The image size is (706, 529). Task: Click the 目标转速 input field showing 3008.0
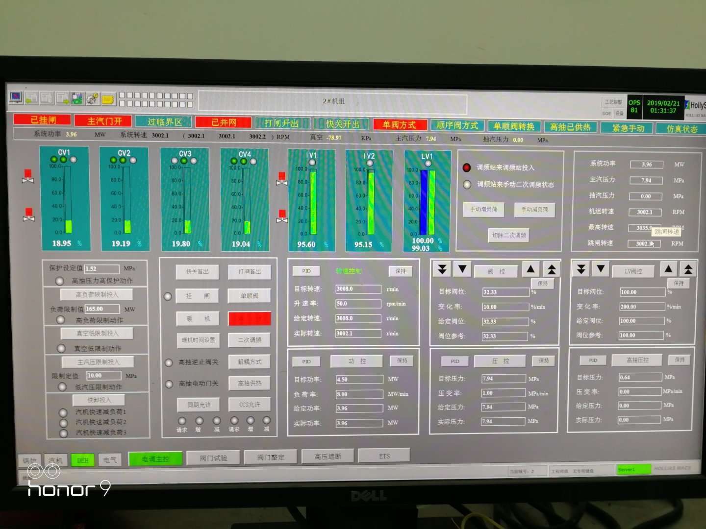(x=358, y=289)
